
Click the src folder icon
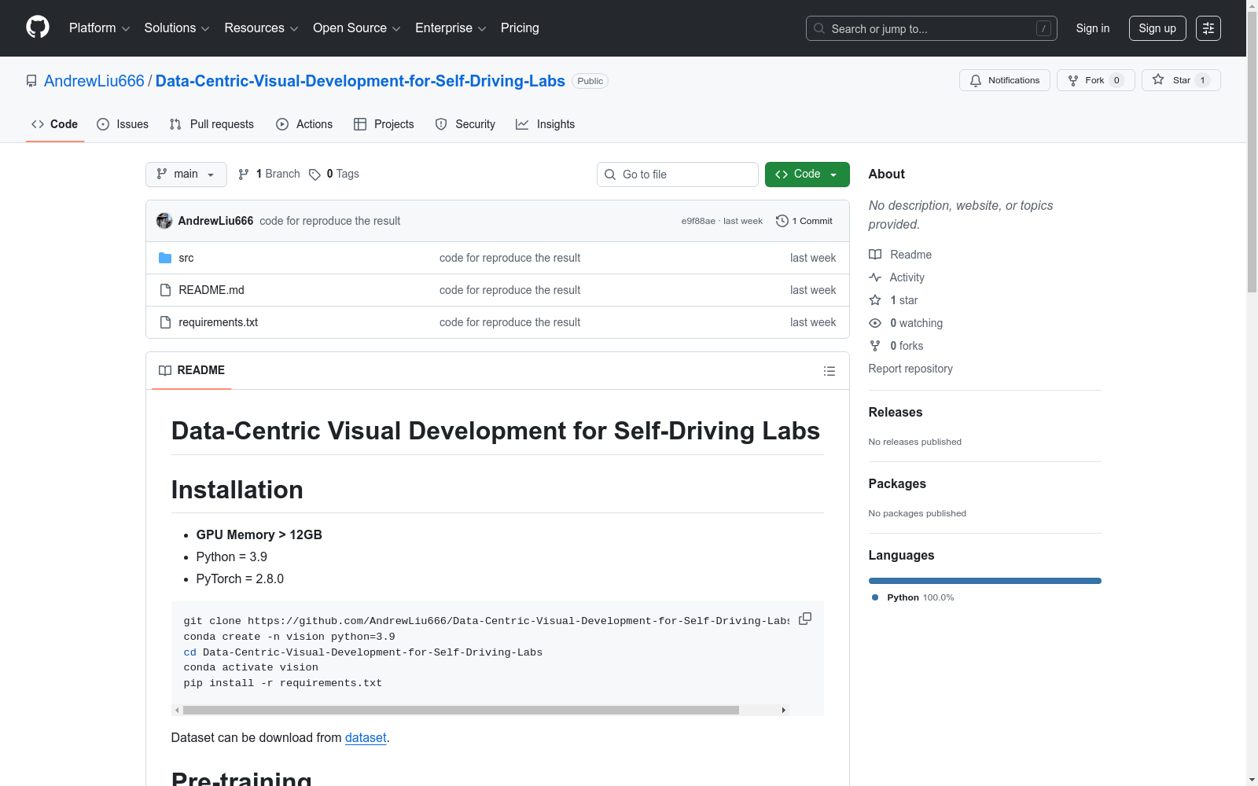165,258
